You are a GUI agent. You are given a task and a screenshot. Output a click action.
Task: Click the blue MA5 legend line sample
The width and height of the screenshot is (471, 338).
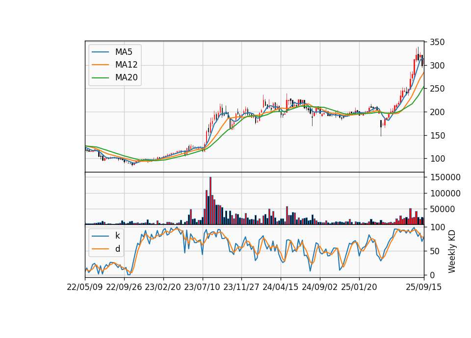[100, 52]
